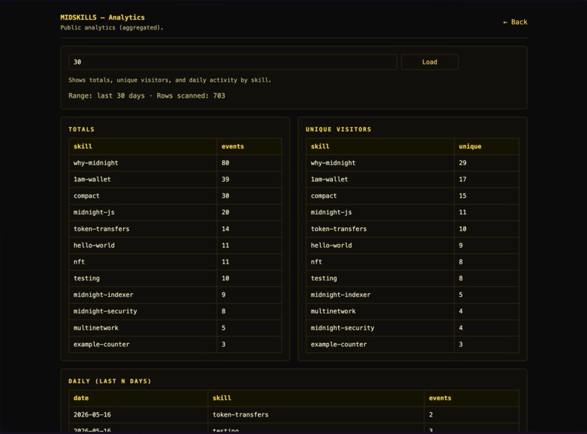Select testing in Totals table
The height and width of the screenshot is (434, 587).
[86, 279]
